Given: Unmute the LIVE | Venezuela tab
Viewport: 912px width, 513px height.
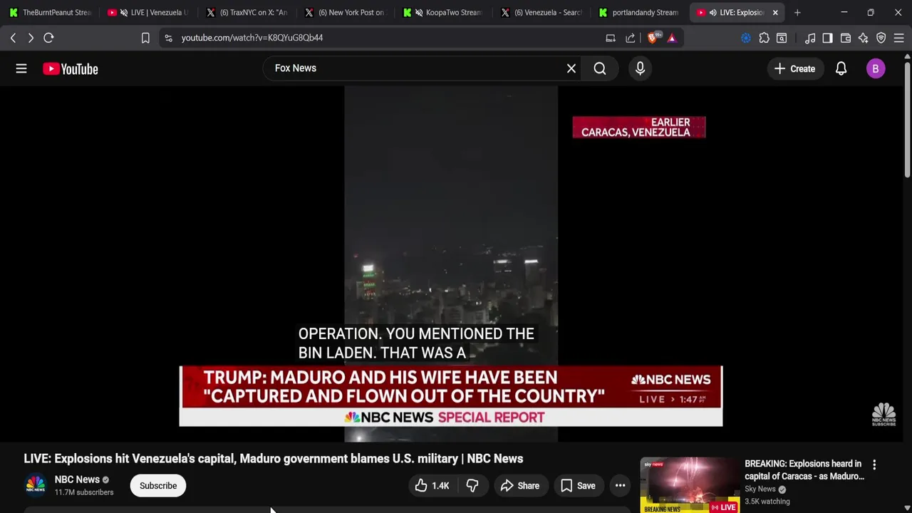Looking at the screenshot, I should pyautogui.click(x=123, y=12).
